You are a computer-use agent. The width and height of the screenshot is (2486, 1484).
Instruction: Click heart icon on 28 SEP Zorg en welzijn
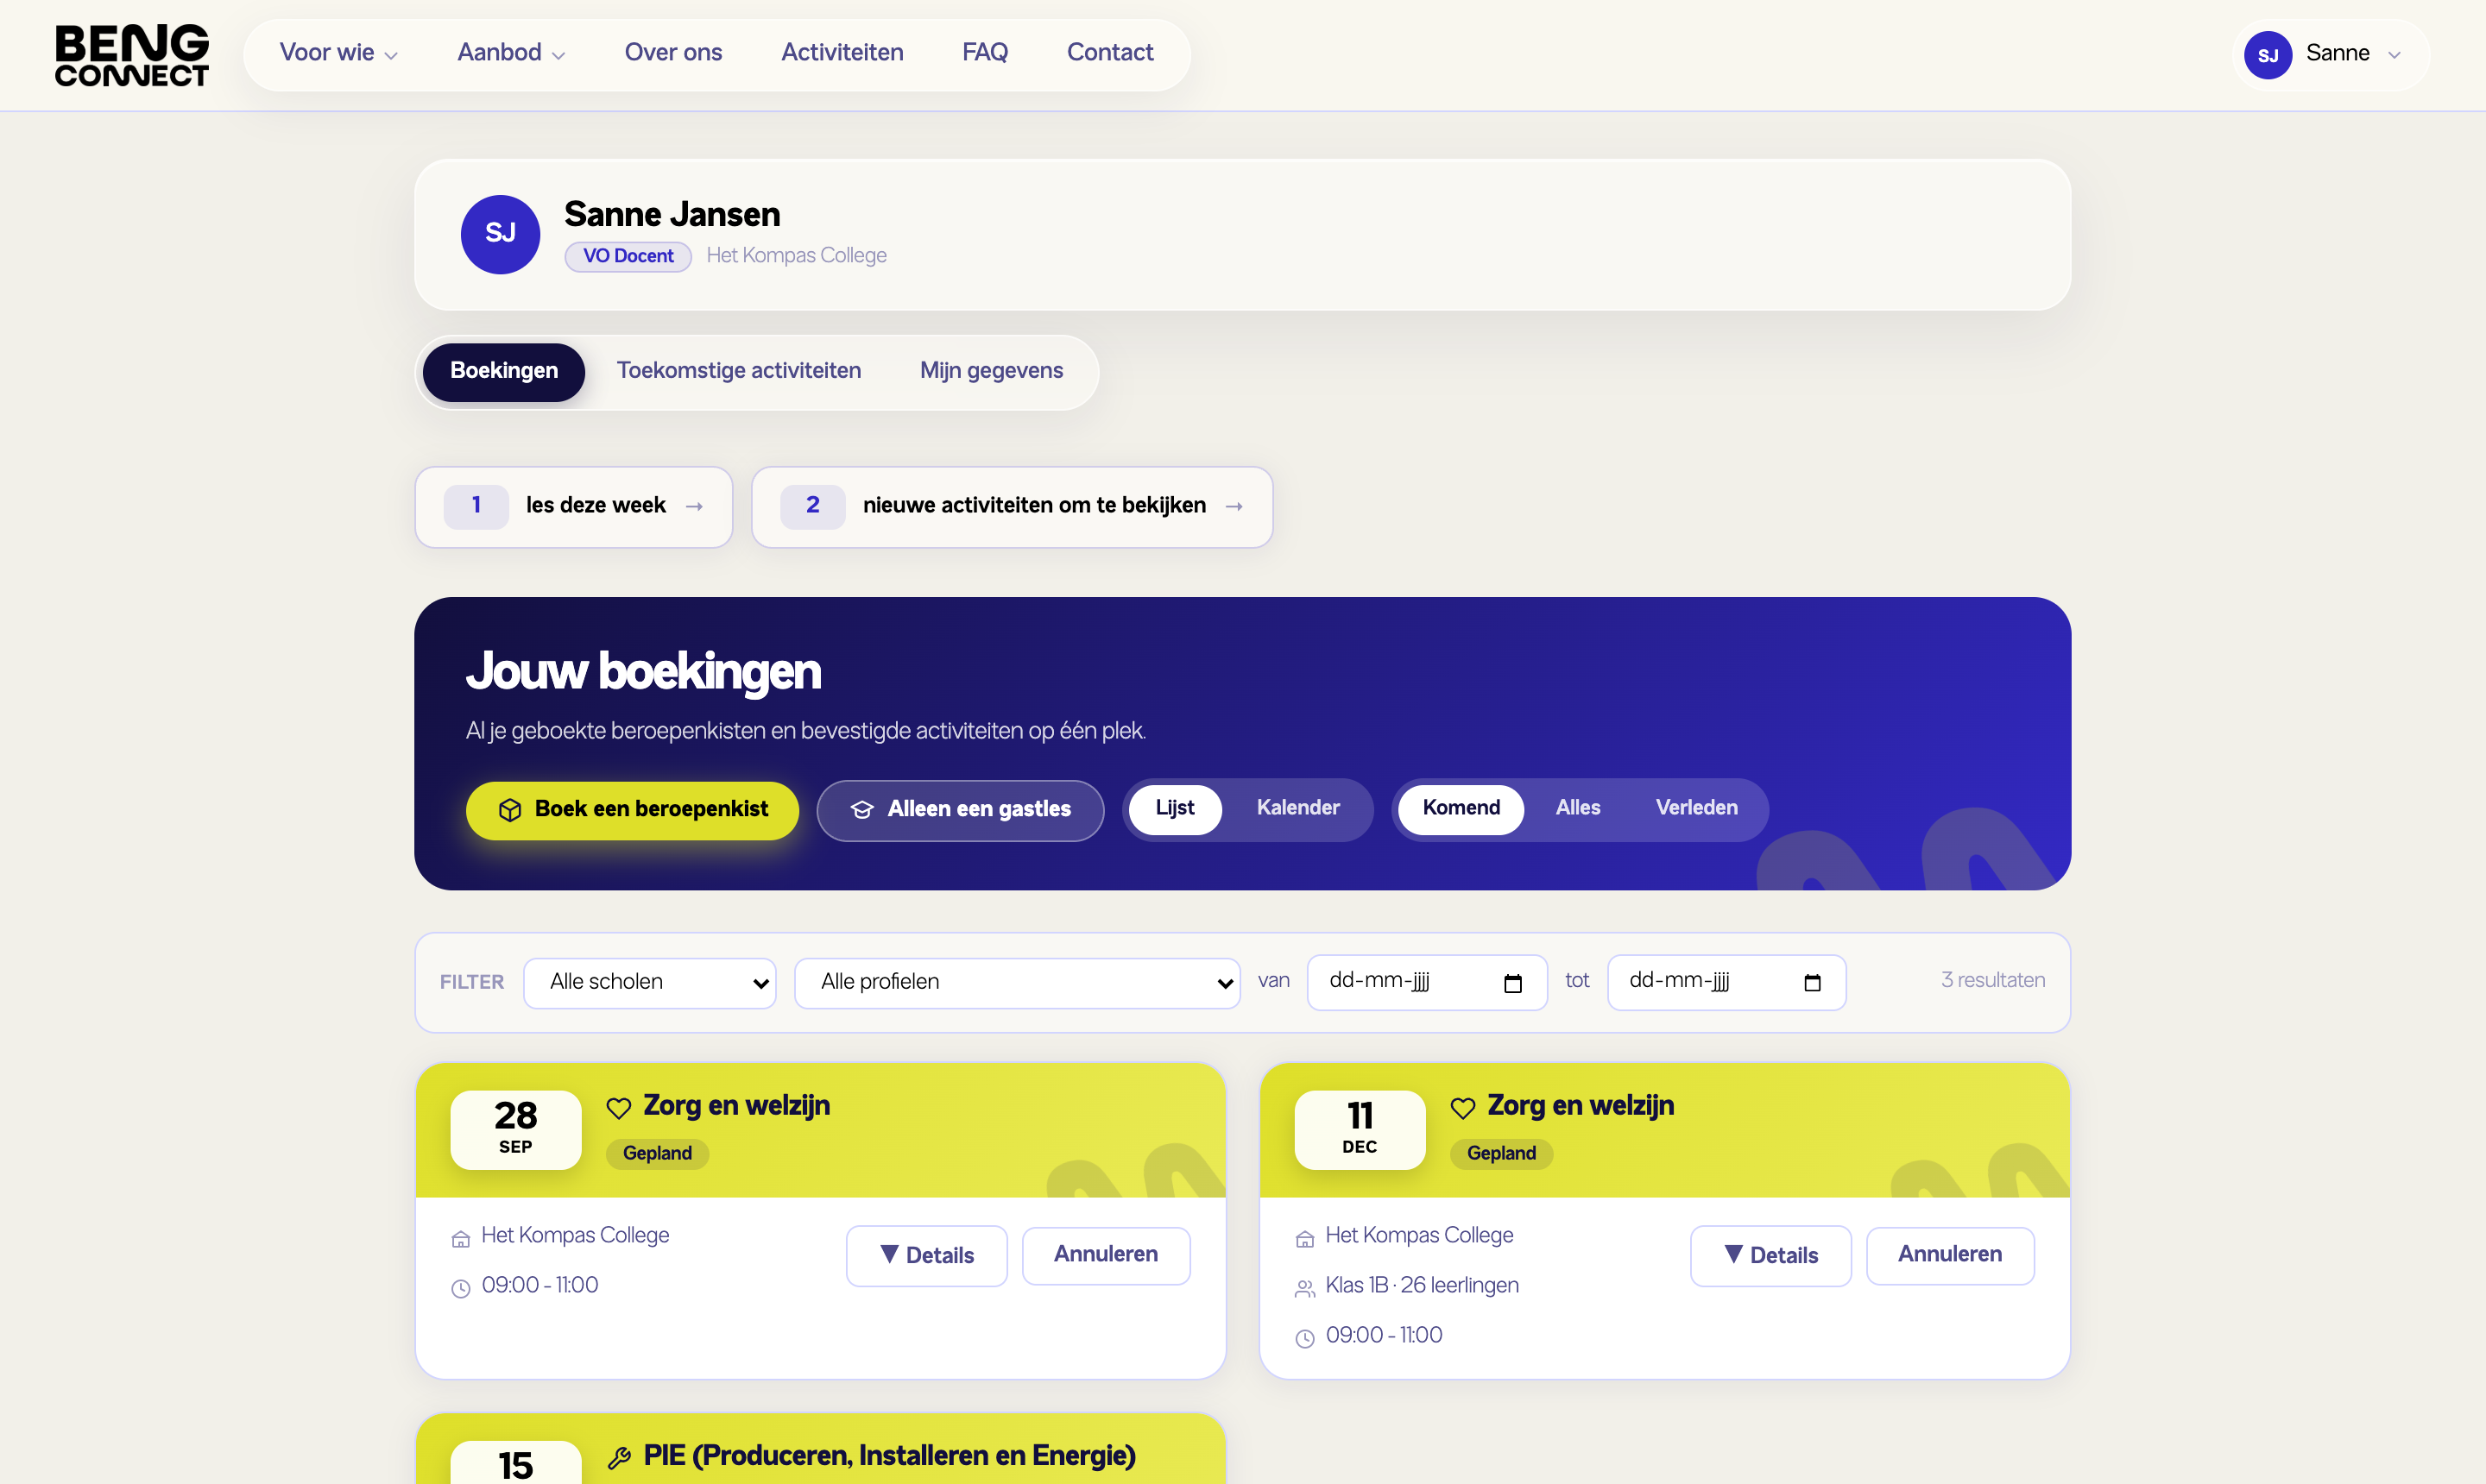(619, 1107)
